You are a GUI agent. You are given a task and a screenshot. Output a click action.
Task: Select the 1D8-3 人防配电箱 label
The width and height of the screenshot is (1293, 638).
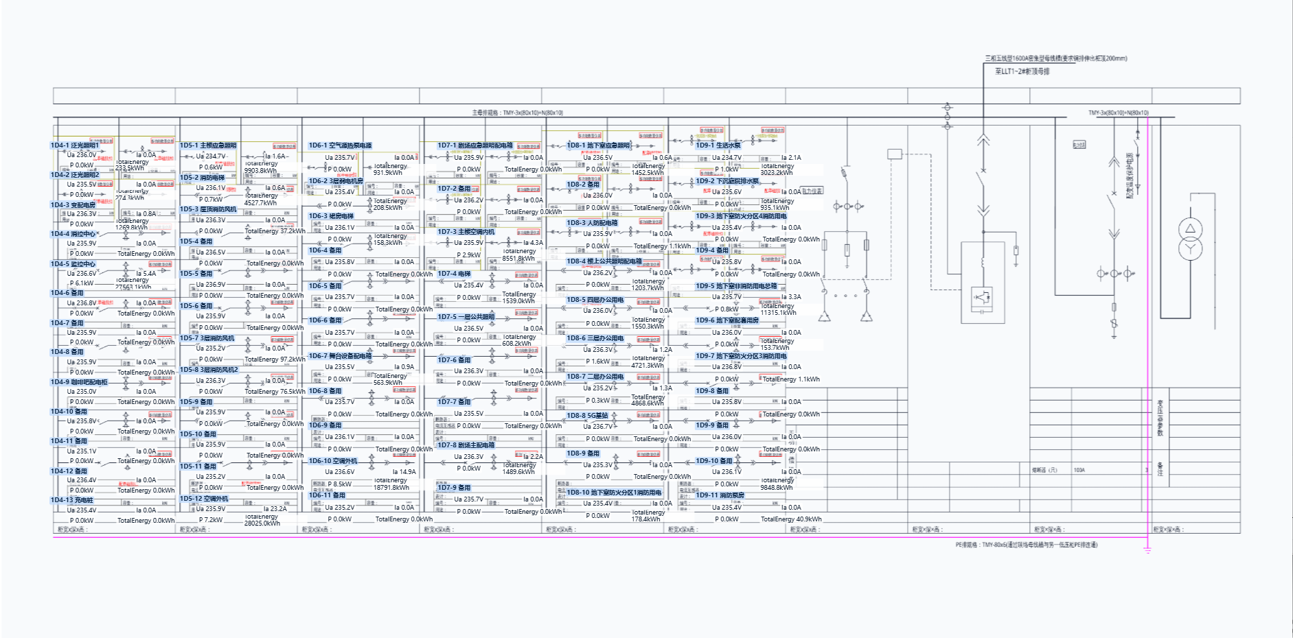point(593,223)
